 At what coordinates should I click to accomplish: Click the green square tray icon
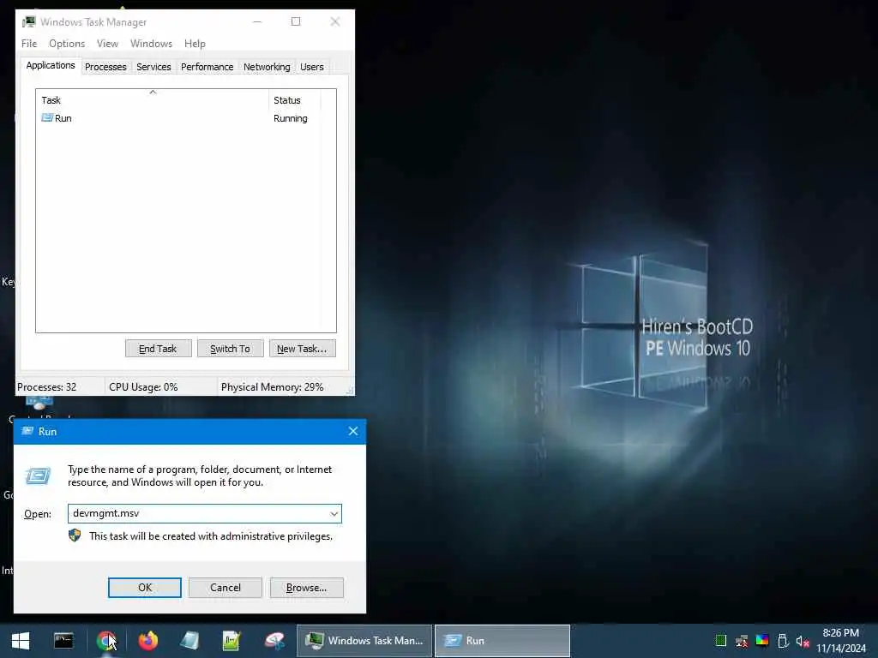click(x=720, y=641)
